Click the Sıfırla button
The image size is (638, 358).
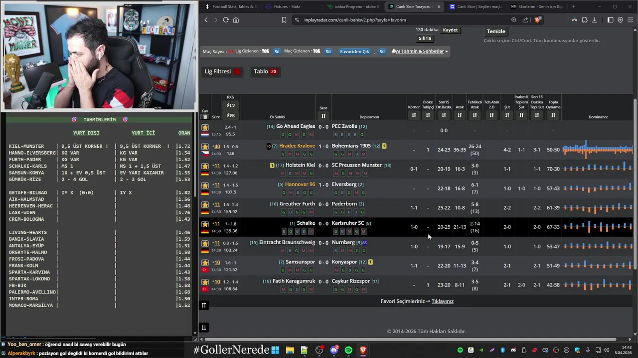pyautogui.click(x=425, y=38)
